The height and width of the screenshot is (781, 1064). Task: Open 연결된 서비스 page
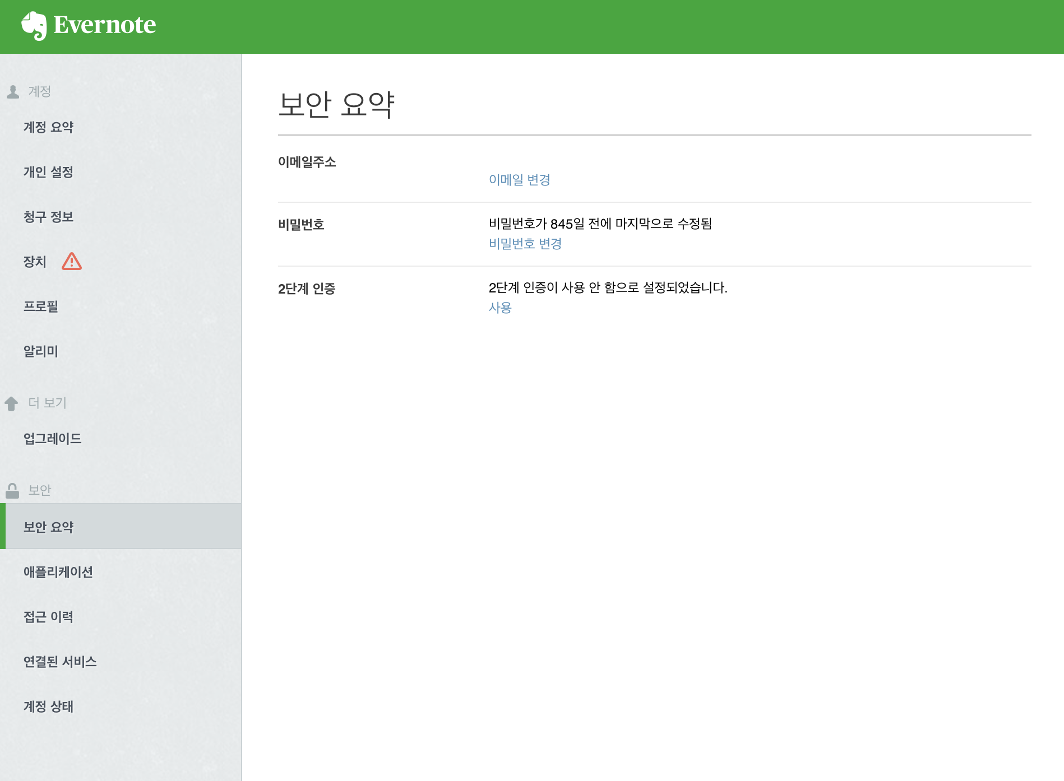[x=60, y=662]
